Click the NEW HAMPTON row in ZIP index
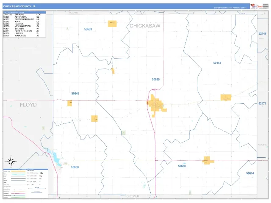 pos(22,26)
